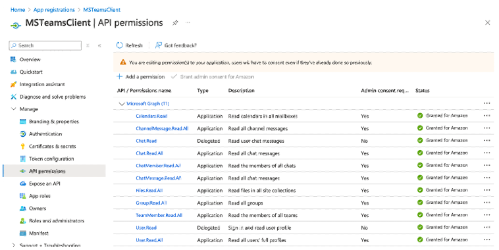Image resolution: width=499 pixels, height=250 pixels.
Task: Click the Certificates & secrets key icon
Action: tap(22, 146)
